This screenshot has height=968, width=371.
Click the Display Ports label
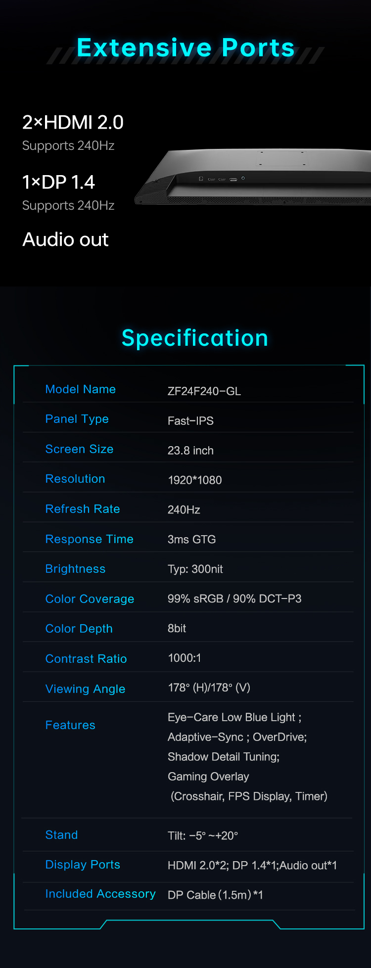[x=83, y=865]
